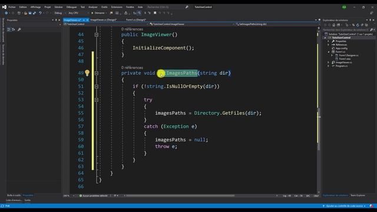
Task: Collapse the try block at line 53
Action: coord(97,100)
